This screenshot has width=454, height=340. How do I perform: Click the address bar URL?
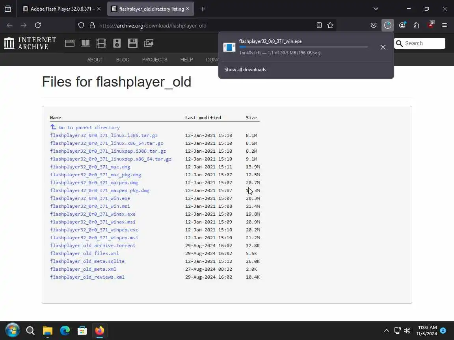[153, 26]
